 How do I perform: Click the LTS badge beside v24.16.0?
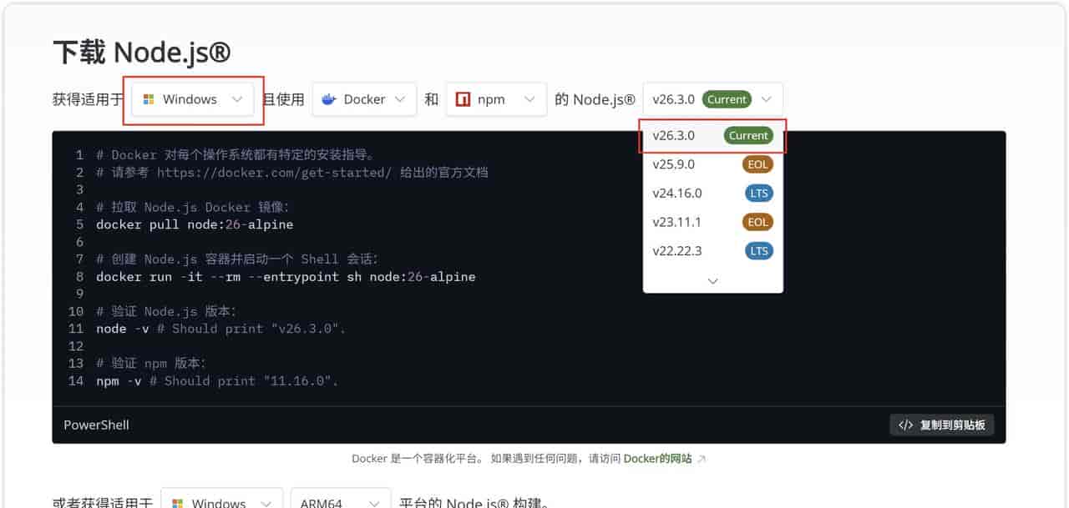[758, 193]
